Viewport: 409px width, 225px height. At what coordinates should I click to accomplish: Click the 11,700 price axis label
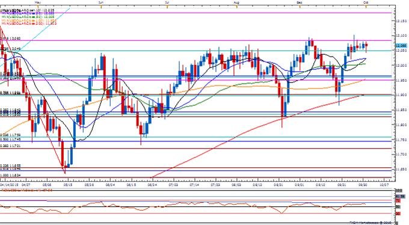coord(402,155)
